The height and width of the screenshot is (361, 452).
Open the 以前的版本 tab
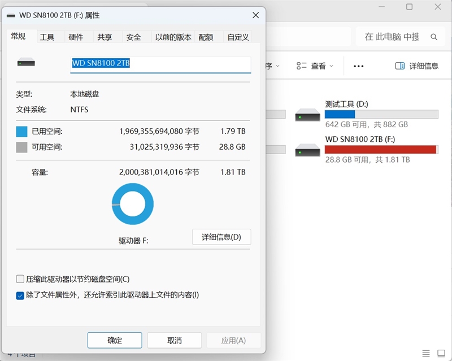click(173, 37)
